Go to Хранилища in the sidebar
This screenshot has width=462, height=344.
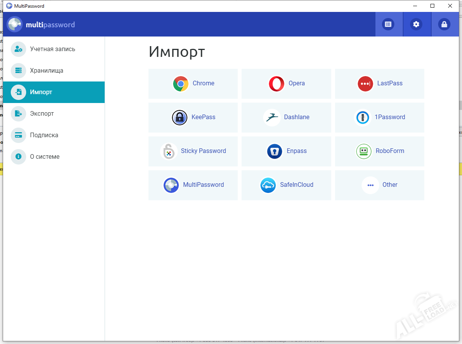[47, 71]
